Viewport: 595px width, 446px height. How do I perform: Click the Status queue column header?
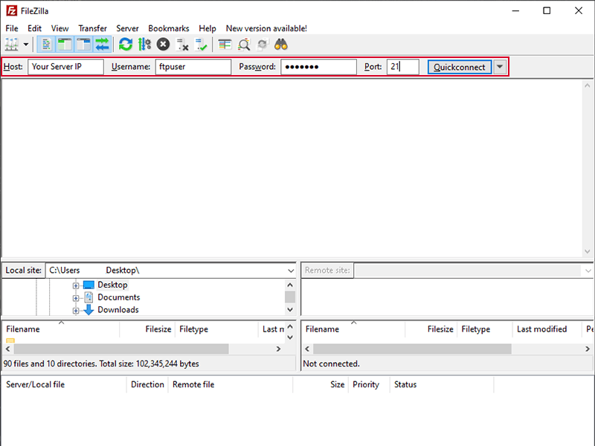pyautogui.click(x=442, y=384)
